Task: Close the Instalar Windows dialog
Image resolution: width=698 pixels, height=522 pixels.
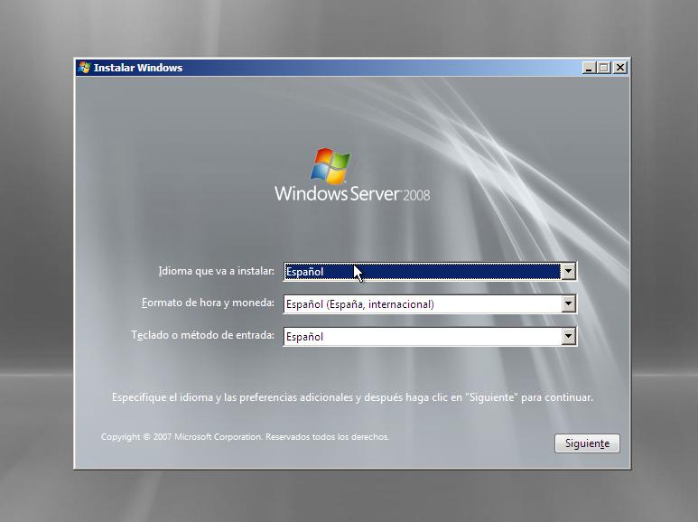Action: [619, 68]
